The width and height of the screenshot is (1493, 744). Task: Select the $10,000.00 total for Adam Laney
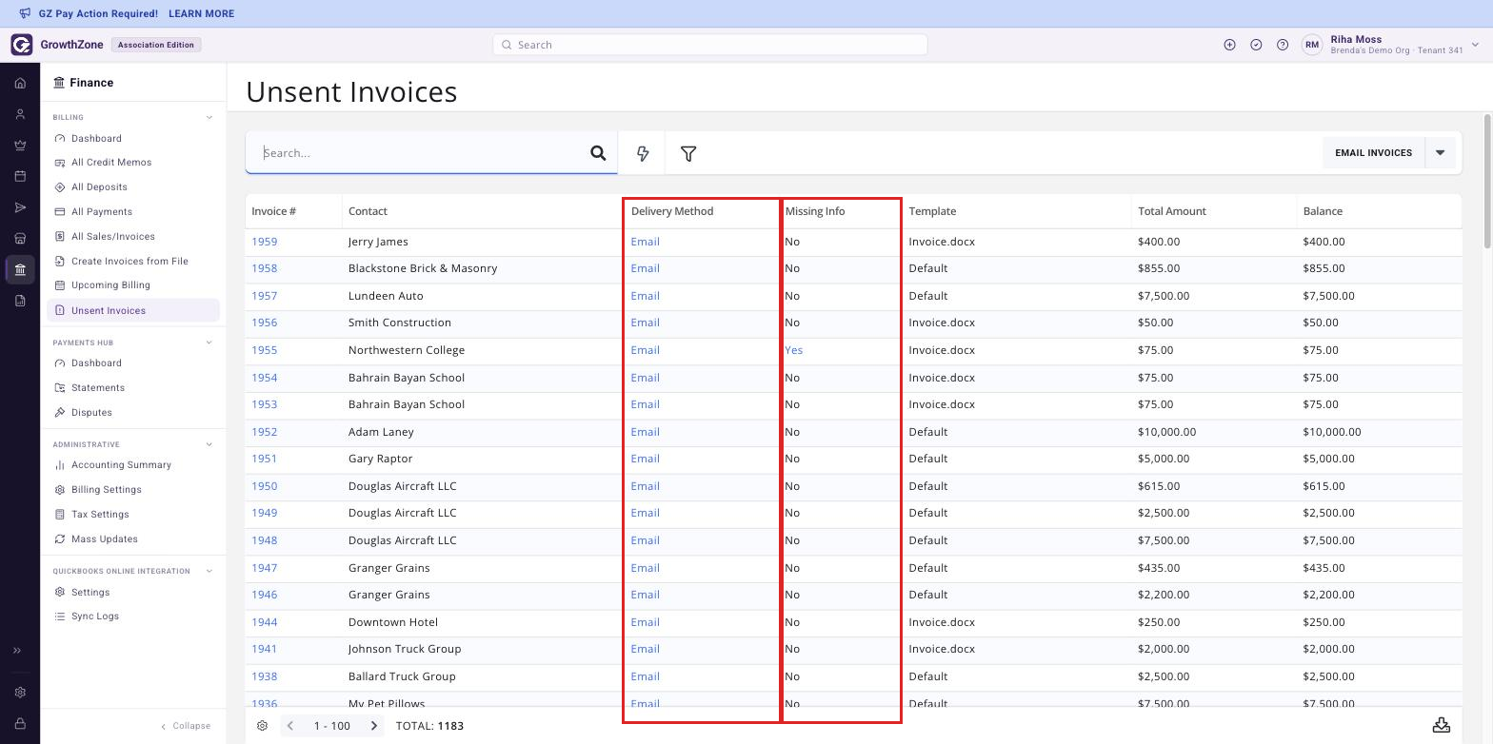(1166, 432)
